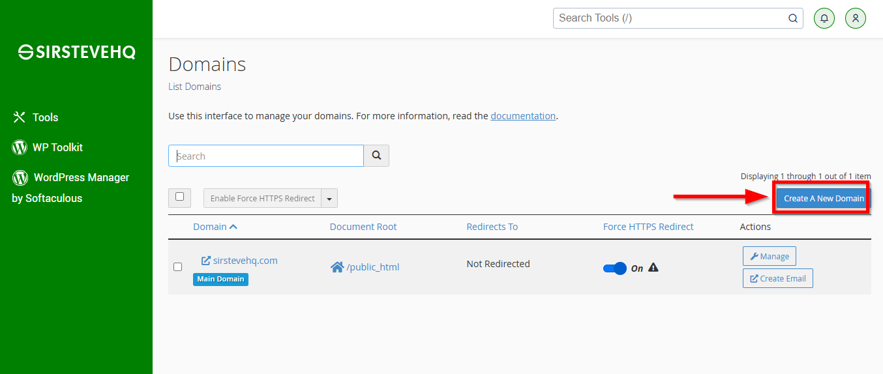Open WP Toolkit in the sidebar
The image size is (883, 374).
coord(48,147)
